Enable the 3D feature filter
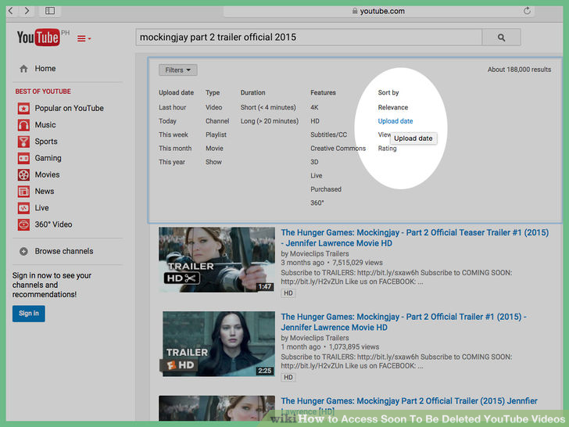This screenshot has width=569, height=427. click(314, 162)
